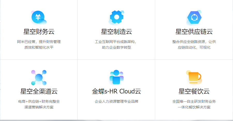Viewport: 233px width, 121px height.
Task: Select description text 整合供应全链路资源，让供
Action: pyautogui.click(x=194, y=42)
